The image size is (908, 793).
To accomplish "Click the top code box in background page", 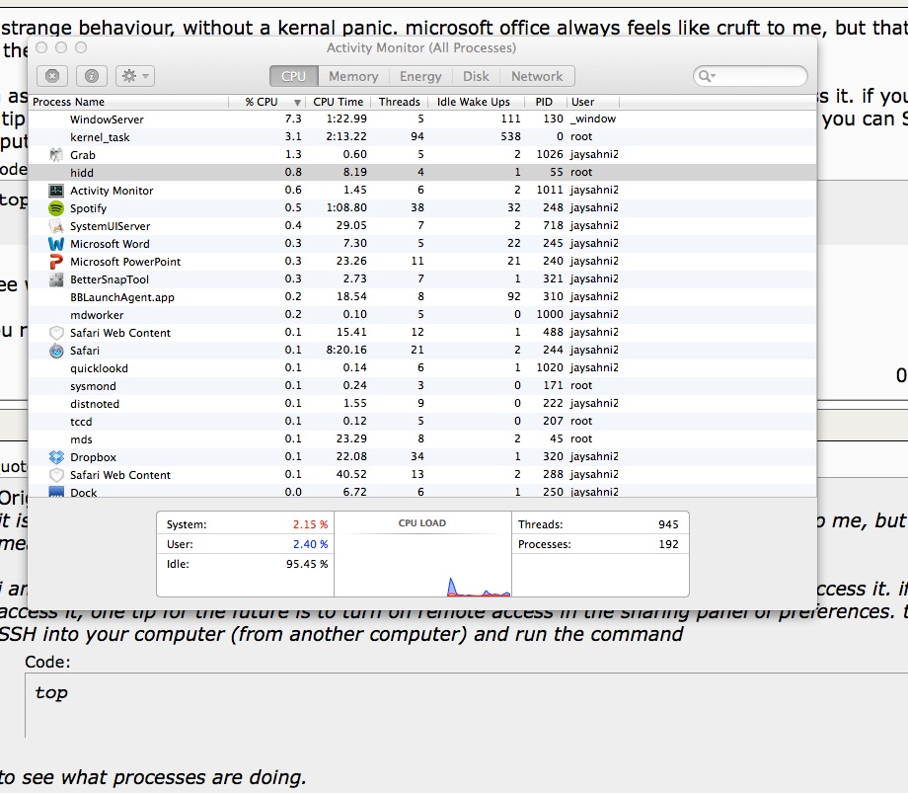I will pyautogui.click(x=466, y=705).
